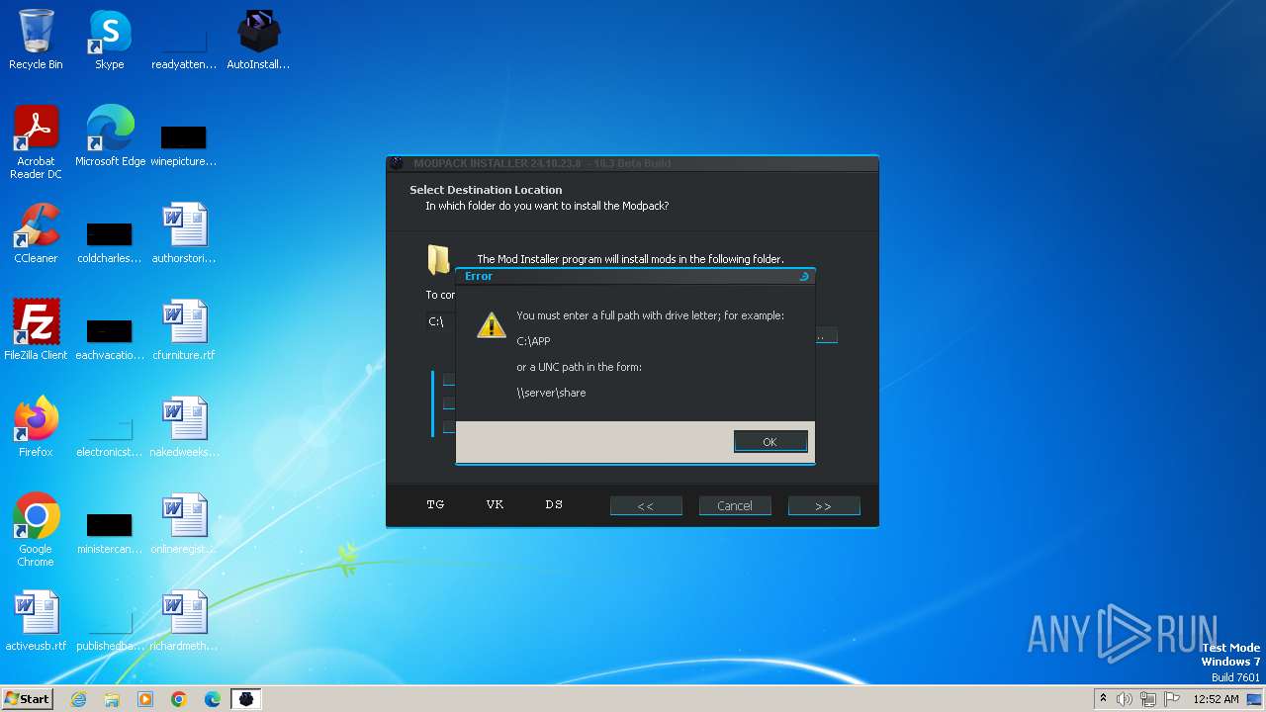This screenshot has height=712, width=1266.
Task: Launch FileZilla Client shortcut
Action: 36,330
